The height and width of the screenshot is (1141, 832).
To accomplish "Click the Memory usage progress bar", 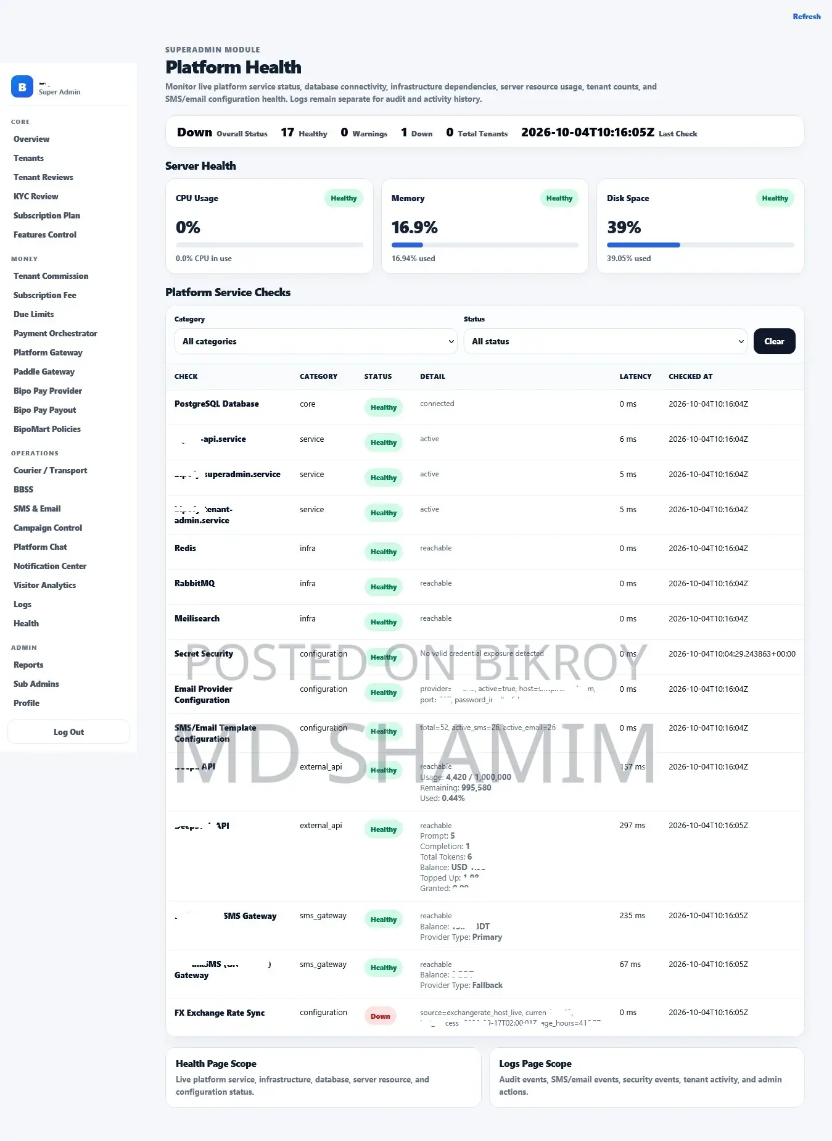I will pyautogui.click(x=485, y=245).
